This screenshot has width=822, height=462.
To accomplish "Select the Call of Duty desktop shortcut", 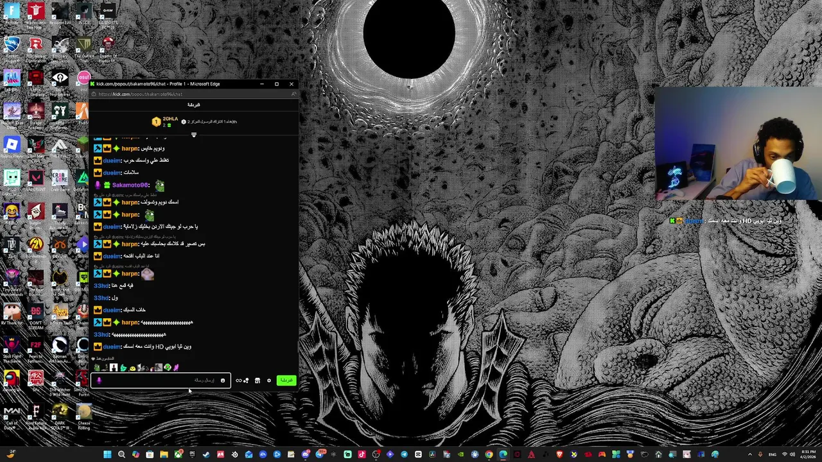I will tap(12, 416).
